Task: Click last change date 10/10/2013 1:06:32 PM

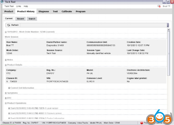Action: coord(137,53)
